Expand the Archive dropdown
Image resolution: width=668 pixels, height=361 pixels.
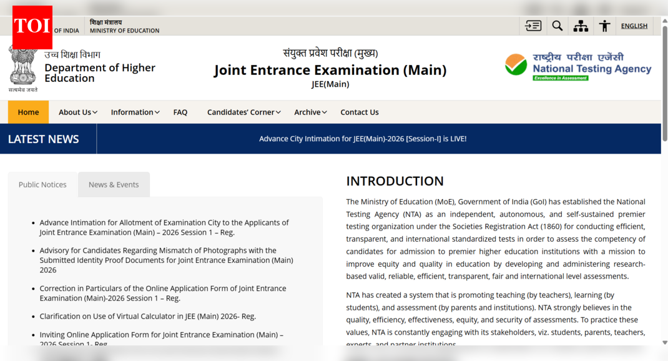[x=308, y=112]
